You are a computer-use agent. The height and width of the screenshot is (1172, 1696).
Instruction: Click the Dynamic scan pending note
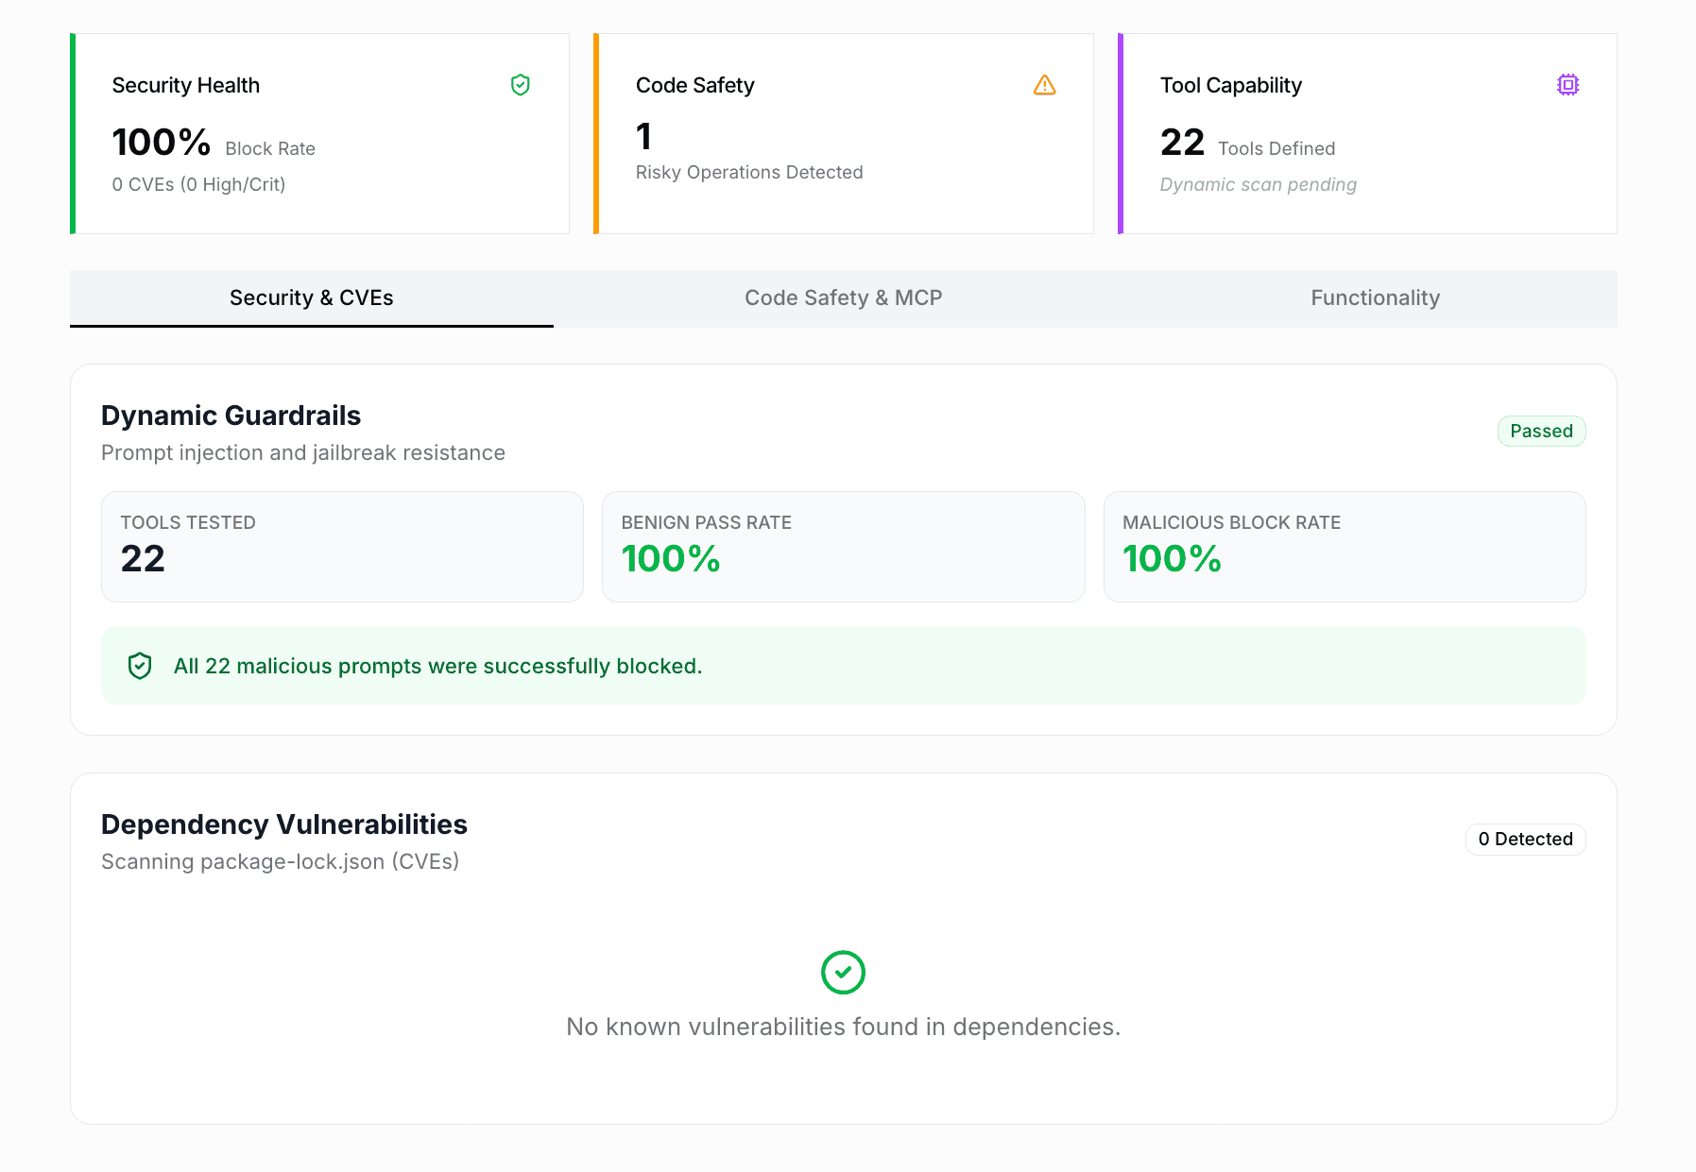click(x=1259, y=185)
